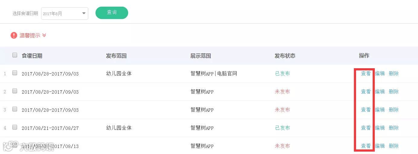
Task: Open 查看 for the second row
Action: [x=366, y=91]
